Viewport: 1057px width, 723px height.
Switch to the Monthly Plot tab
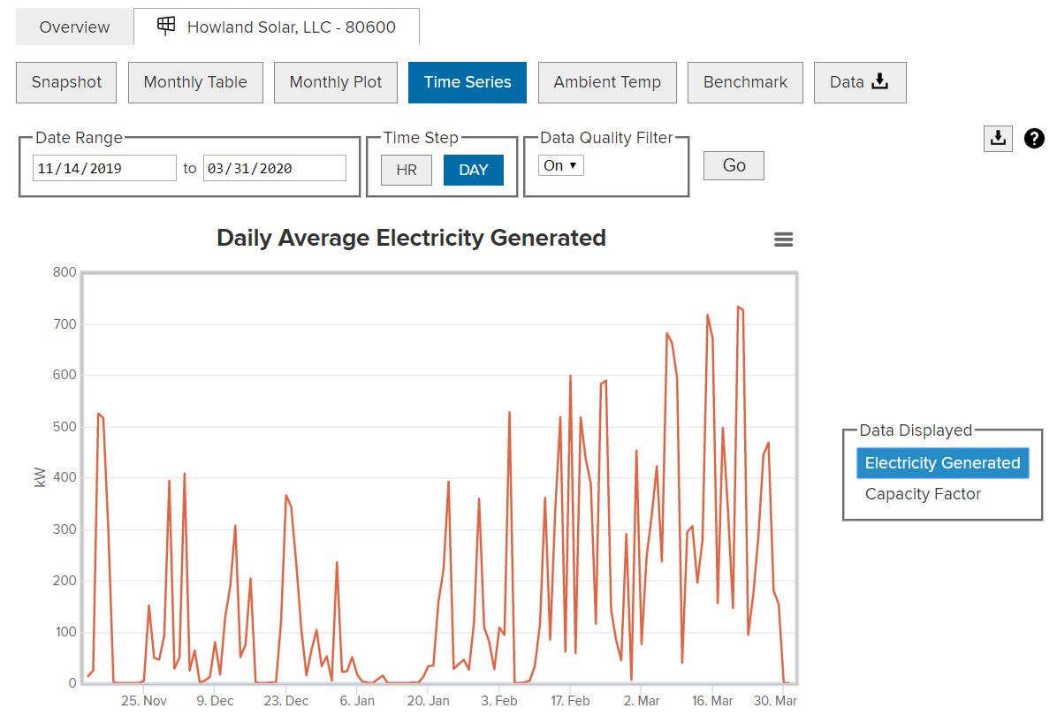click(x=336, y=81)
